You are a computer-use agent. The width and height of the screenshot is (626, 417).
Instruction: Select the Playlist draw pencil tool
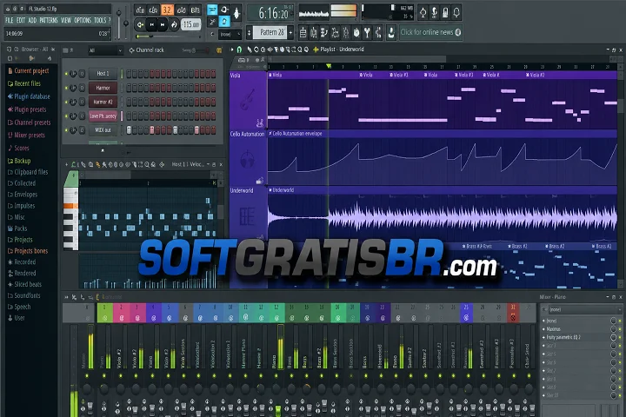point(250,50)
